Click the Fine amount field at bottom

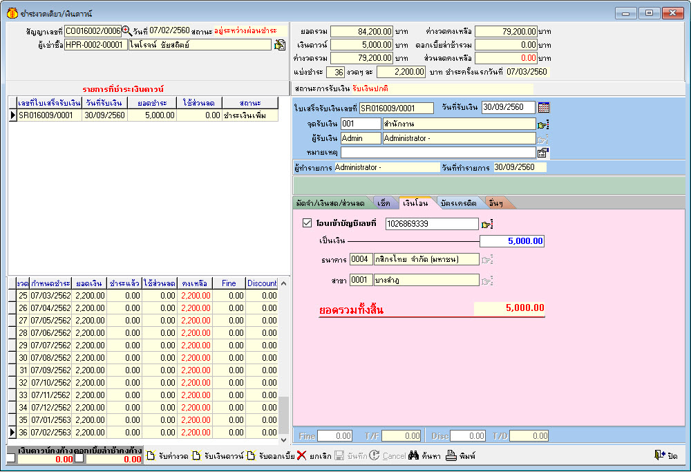click(x=334, y=436)
